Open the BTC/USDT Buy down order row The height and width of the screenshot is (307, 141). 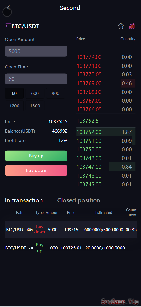point(71,229)
